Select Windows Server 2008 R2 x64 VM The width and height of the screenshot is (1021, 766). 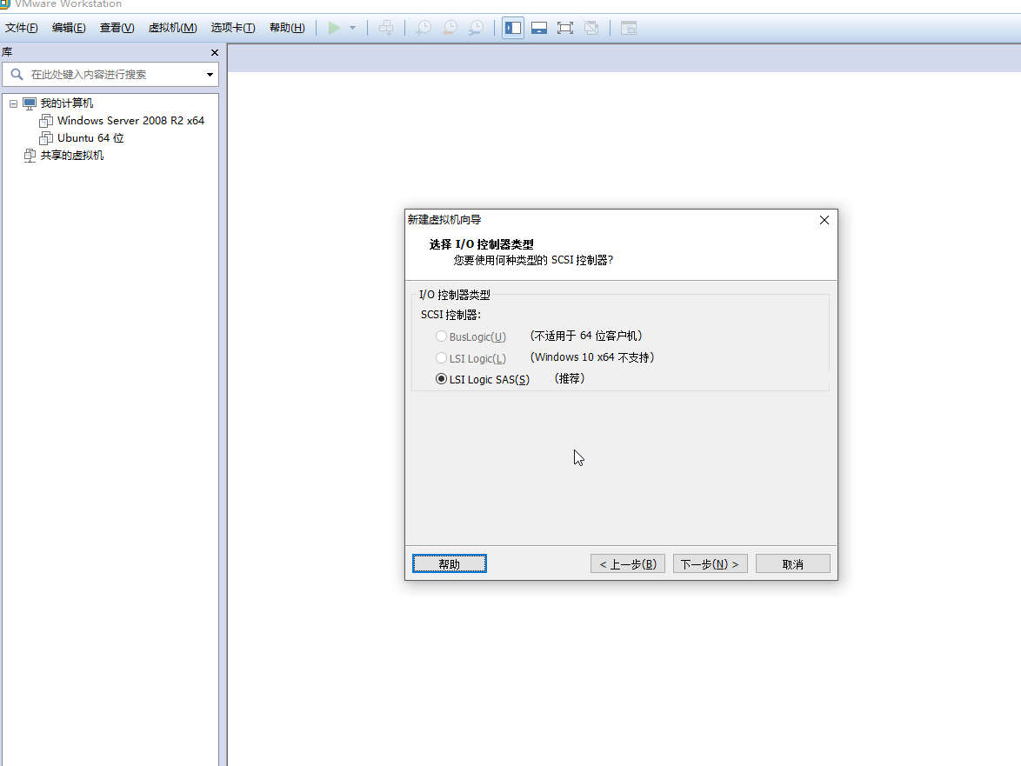pos(130,120)
